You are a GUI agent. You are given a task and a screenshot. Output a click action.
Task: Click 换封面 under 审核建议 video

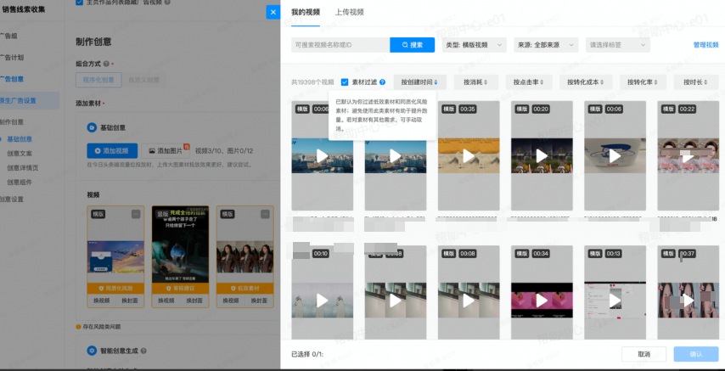pos(194,301)
